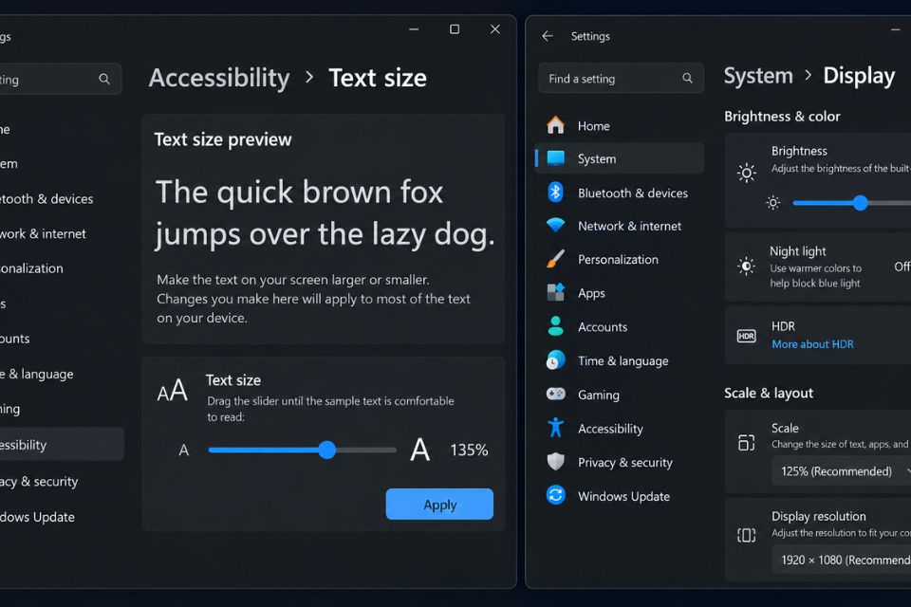Click the small sun icon beside brightness slider
This screenshot has height=607, width=911.
[x=772, y=203]
